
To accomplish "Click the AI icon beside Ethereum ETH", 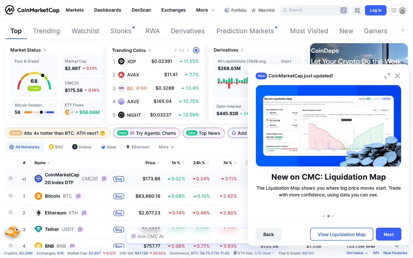I will click(x=84, y=213).
